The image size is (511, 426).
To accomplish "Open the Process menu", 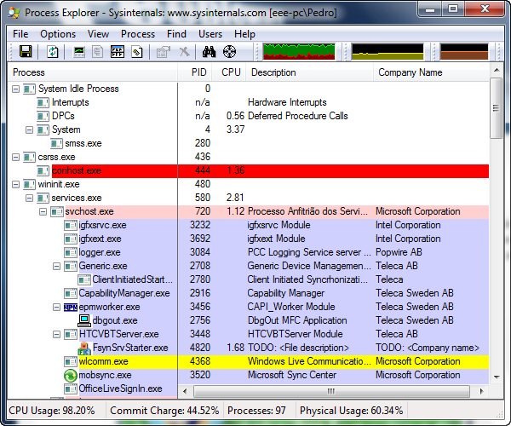I will pyautogui.click(x=138, y=34).
